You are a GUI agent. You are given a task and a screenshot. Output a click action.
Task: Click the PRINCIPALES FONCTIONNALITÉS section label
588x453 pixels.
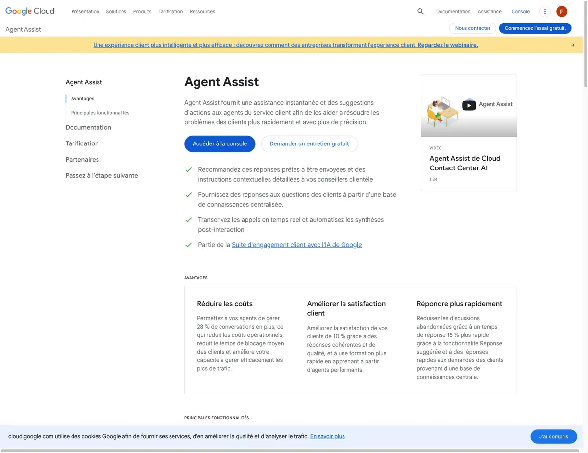[217, 418]
